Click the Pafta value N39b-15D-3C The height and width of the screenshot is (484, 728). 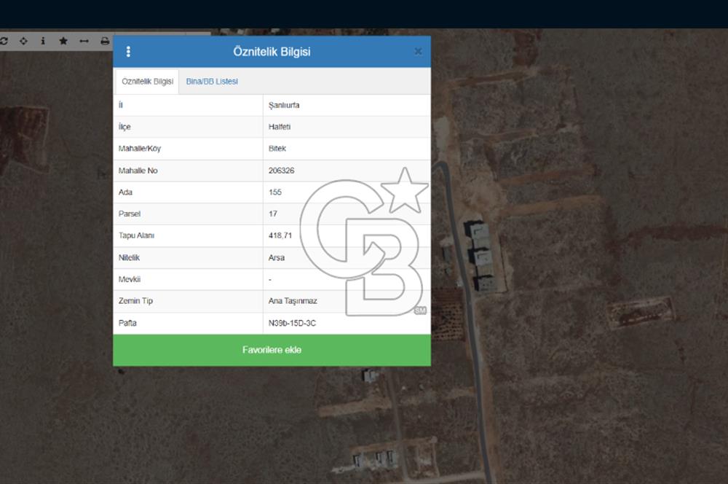click(x=292, y=323)
